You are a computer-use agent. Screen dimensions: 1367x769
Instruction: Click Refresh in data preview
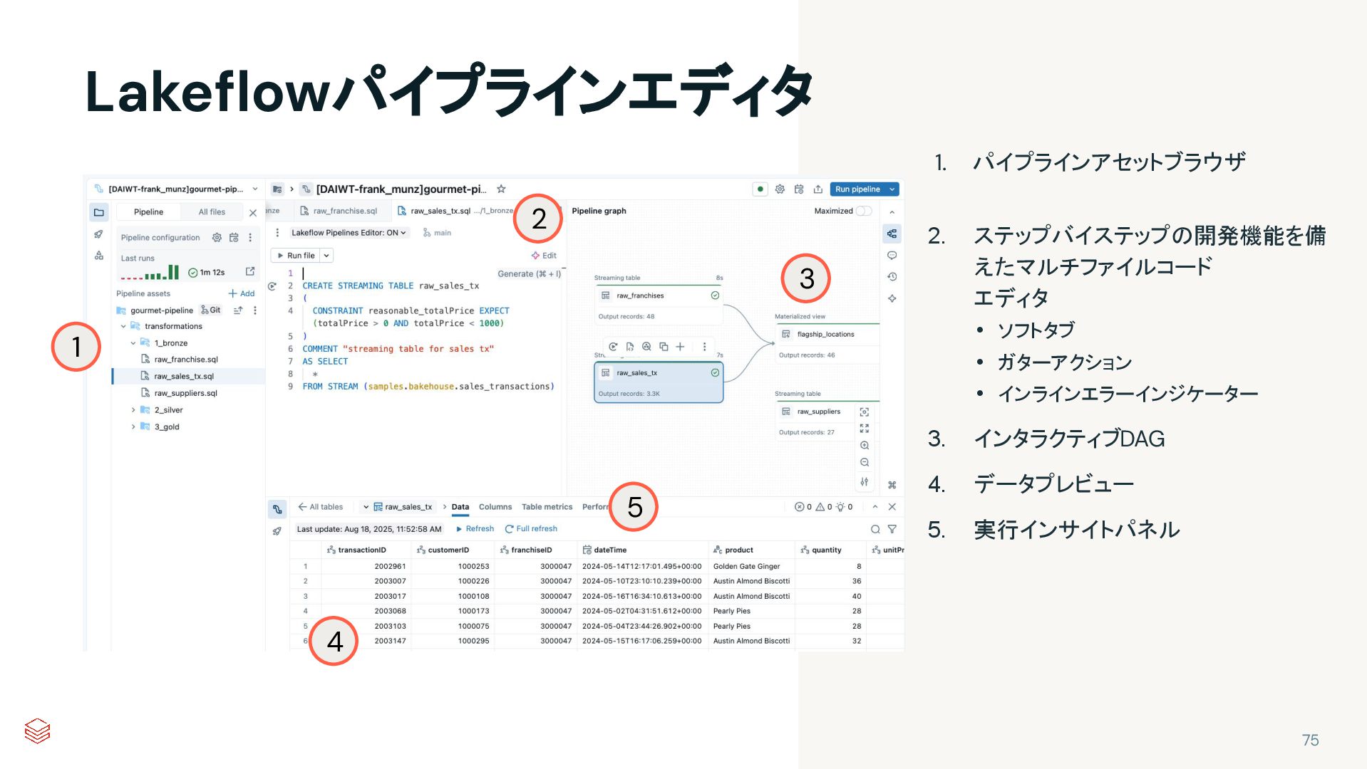[x=475, y=529]
